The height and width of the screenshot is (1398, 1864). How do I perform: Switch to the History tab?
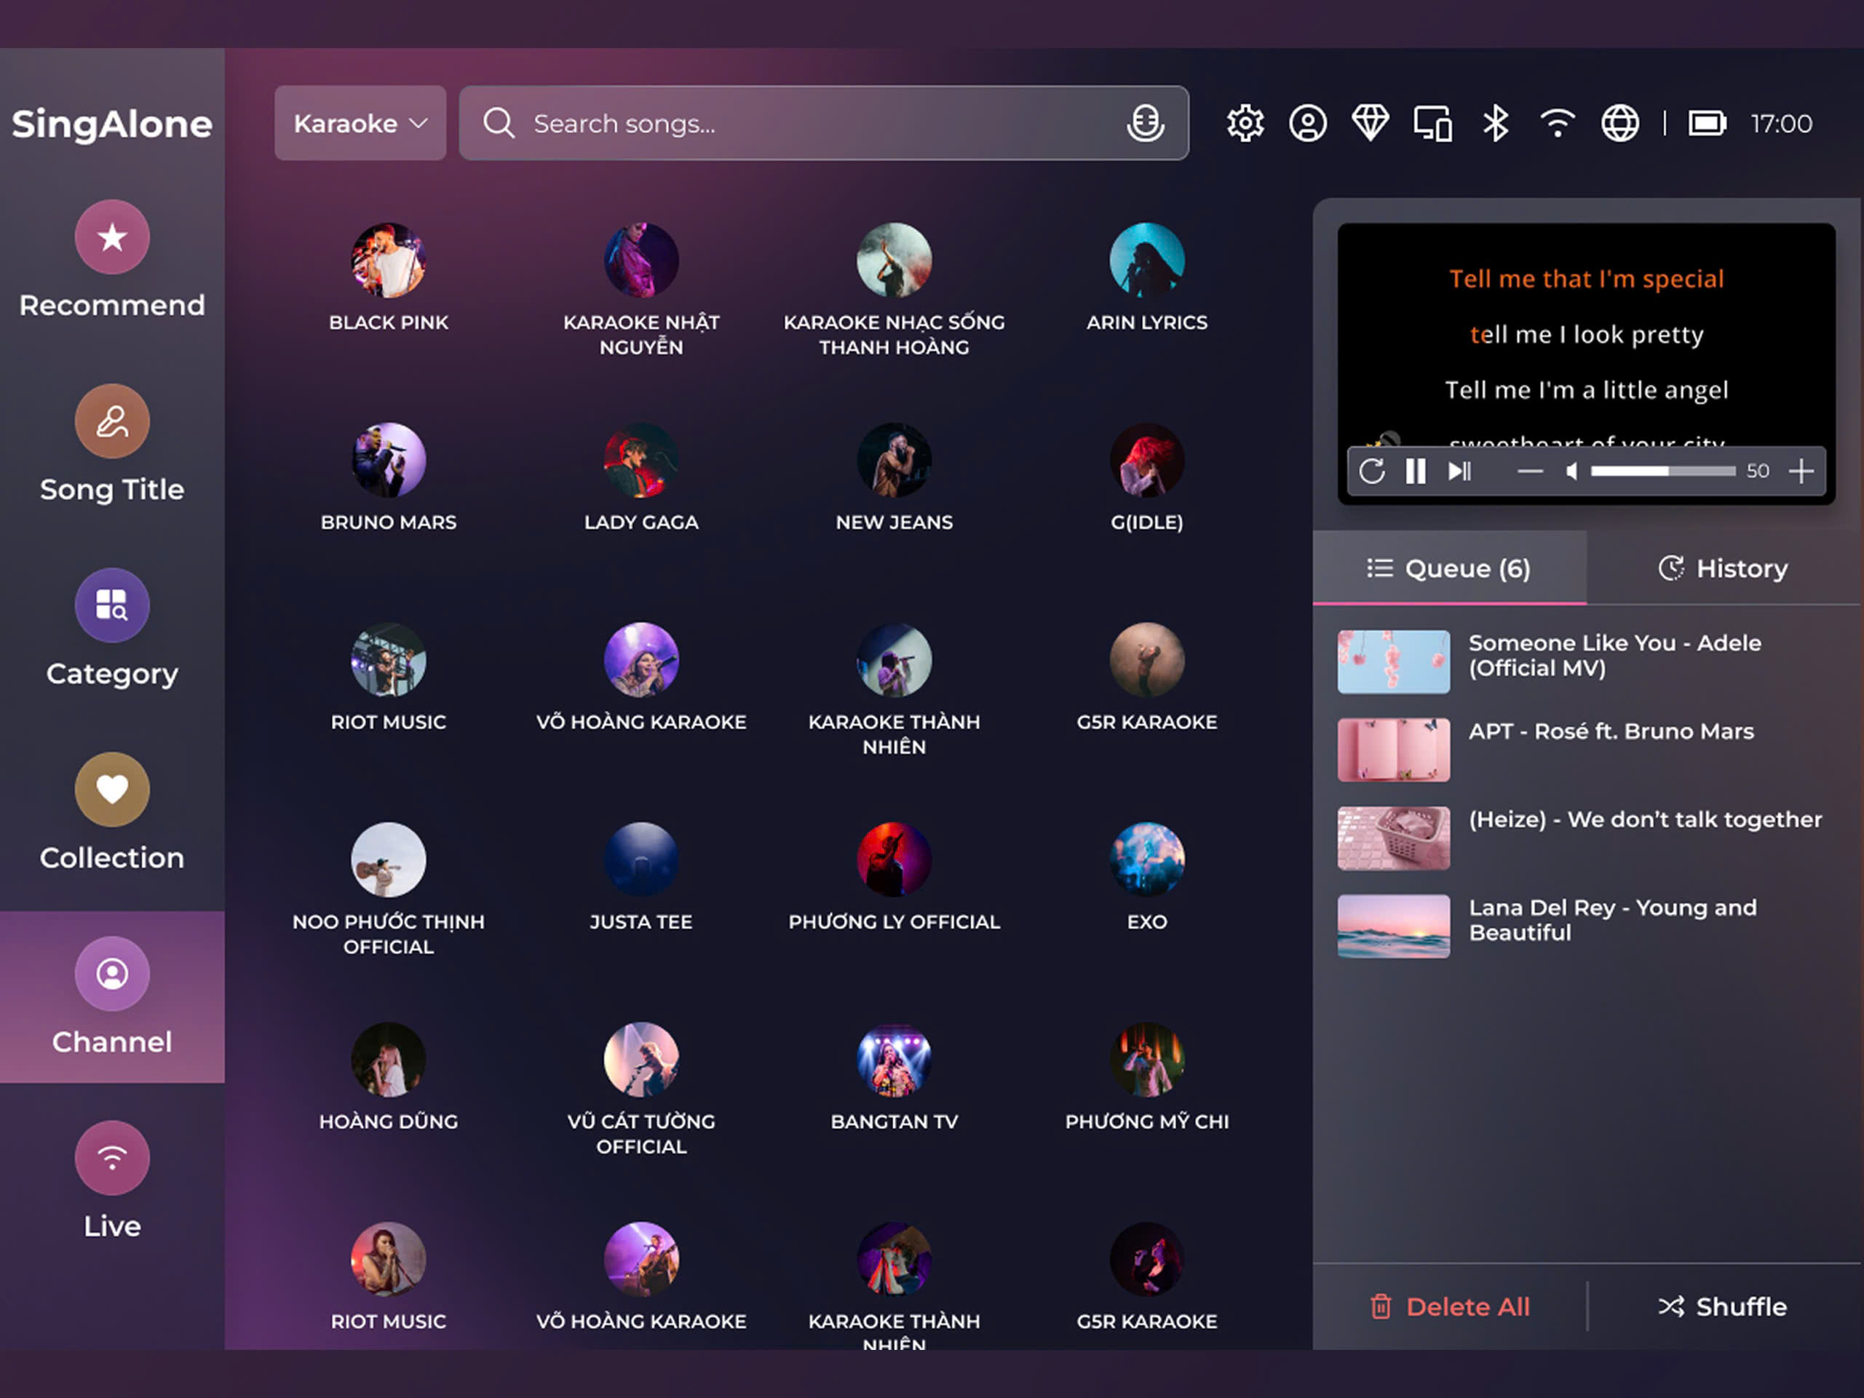1724,568
